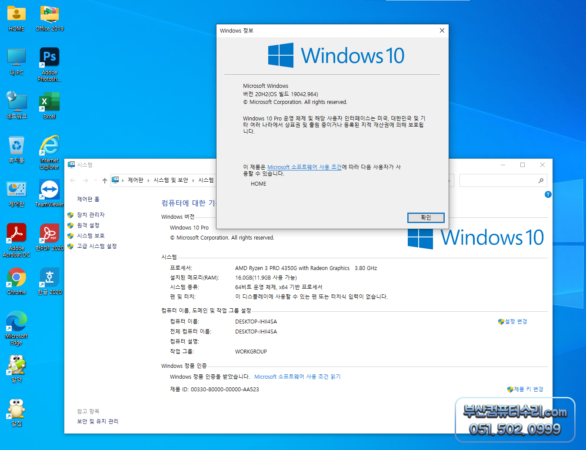Click 제품 키 변경 link

tap(529, 389)
